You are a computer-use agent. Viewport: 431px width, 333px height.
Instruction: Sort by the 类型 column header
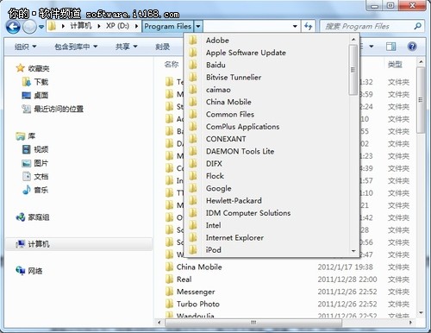coord(395,65)
